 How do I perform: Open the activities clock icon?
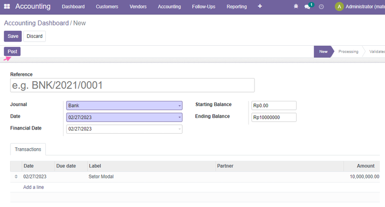(x=321, y=7)
